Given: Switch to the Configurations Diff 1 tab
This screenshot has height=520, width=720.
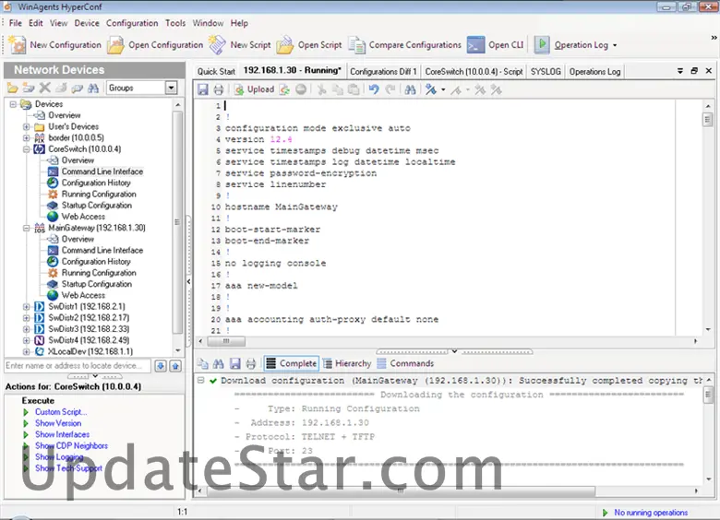Looking at the screenshot, I should [x=383, y=72].
